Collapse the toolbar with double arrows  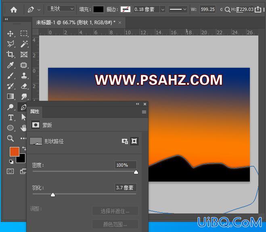pos(6,19)
